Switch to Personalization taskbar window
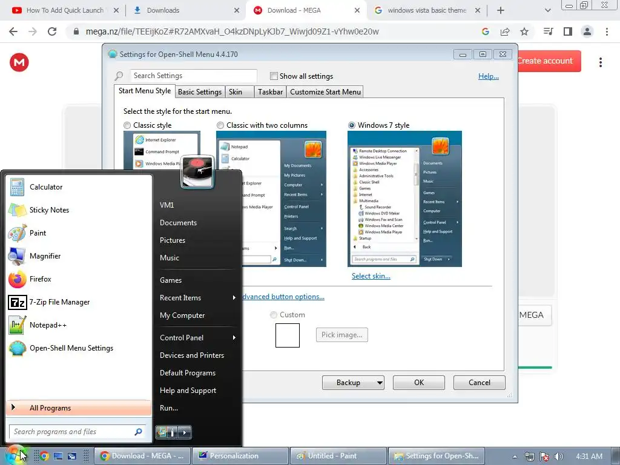 (x=240, y=456)
